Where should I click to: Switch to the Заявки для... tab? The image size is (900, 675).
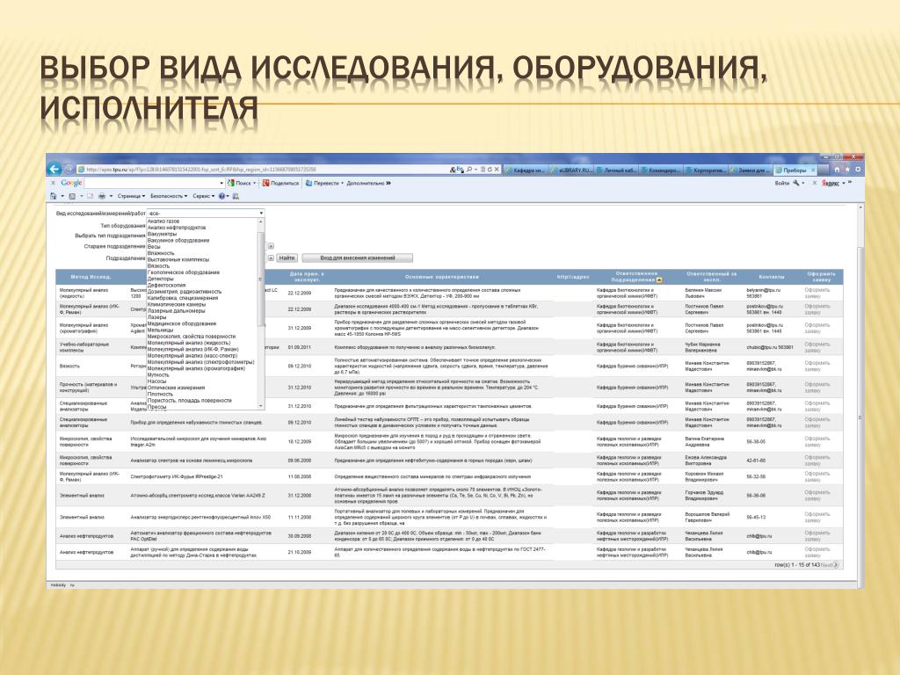point(751,171)
